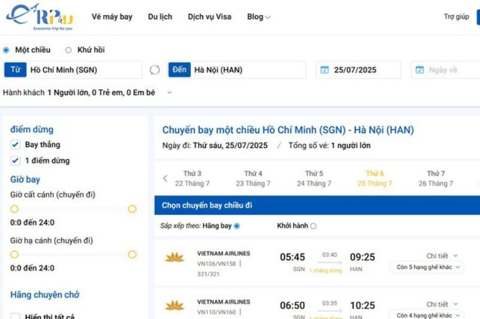Sort by Khởi hành radio button
The image size is (480, 319).
pyautogui.click(x=313, y=226)
